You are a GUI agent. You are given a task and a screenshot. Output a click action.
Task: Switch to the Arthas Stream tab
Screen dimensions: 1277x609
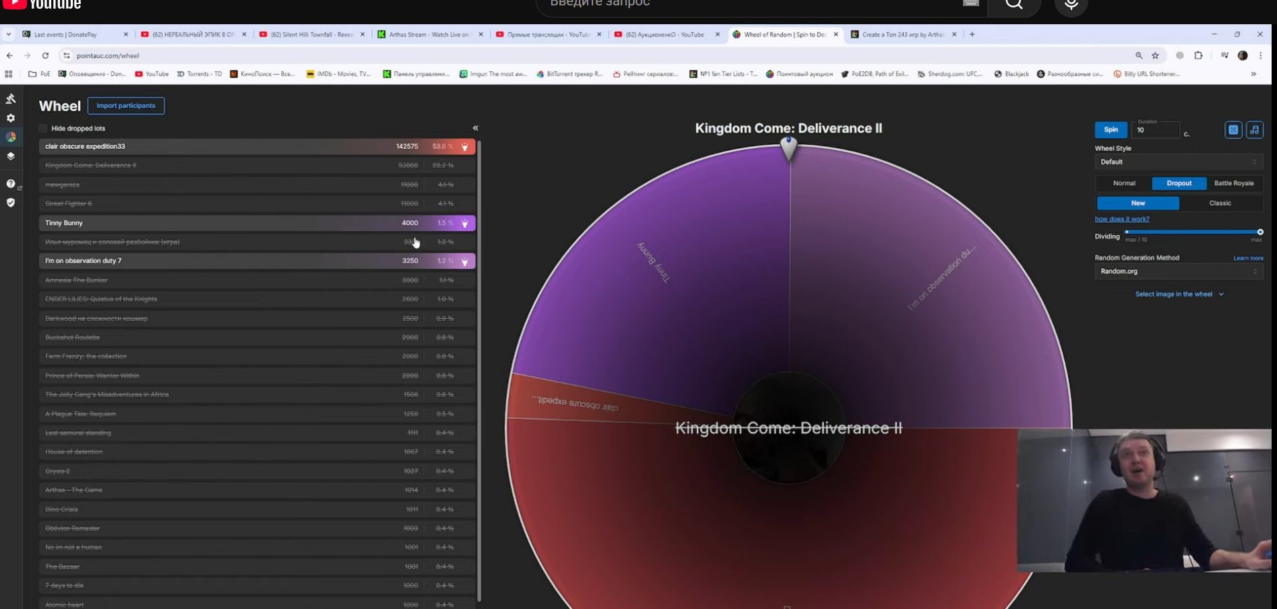(430, 34)
